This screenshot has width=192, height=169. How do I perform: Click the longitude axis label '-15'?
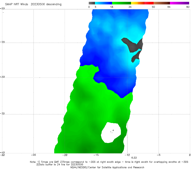click(x=96, y=155)
